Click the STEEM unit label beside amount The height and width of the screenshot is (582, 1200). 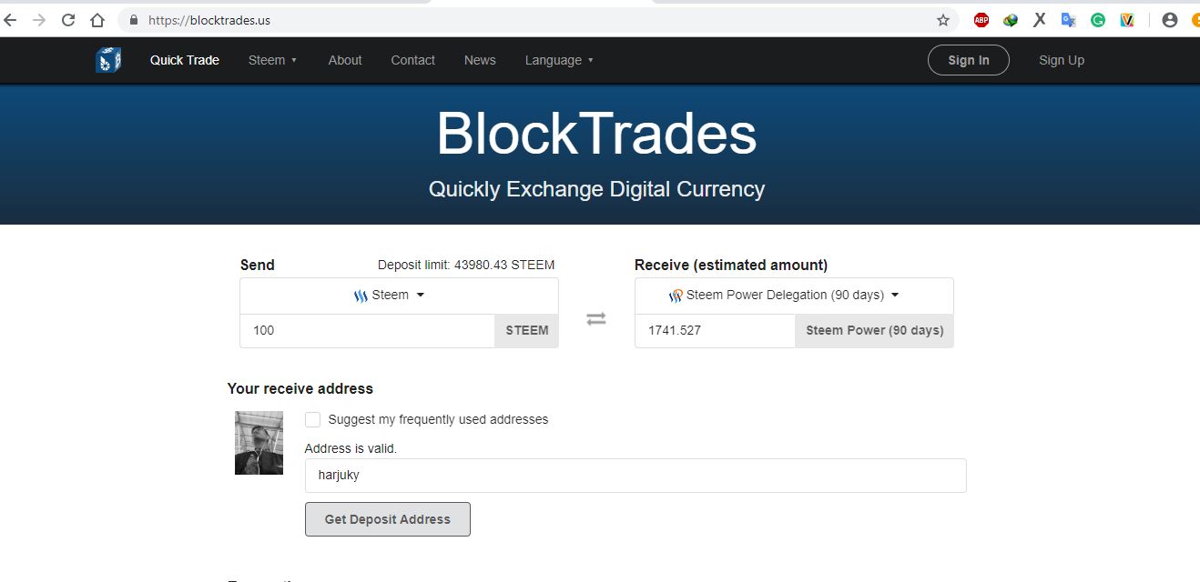527,330
